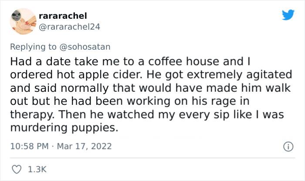This screenshot has width=305, height=181.
Task: Click the Twitter bird logo
Action: click(288, 15)
